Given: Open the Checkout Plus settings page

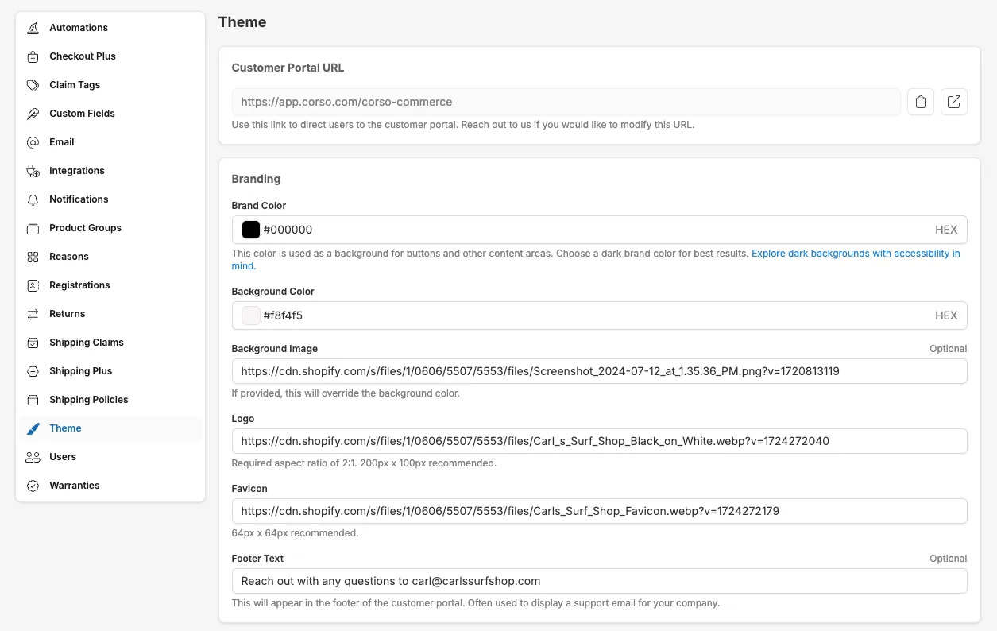Looking at the screenshot, I should pos(83,56).
